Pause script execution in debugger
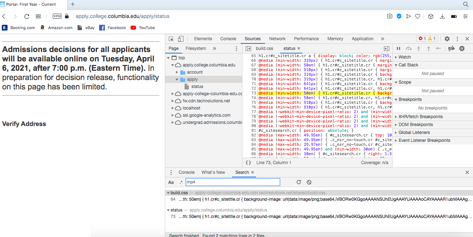This screenshot has height=237, width=473. (x=398, y=48)
